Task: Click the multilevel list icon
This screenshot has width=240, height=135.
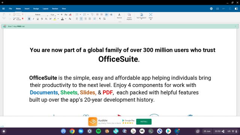Action: point(92,15)
